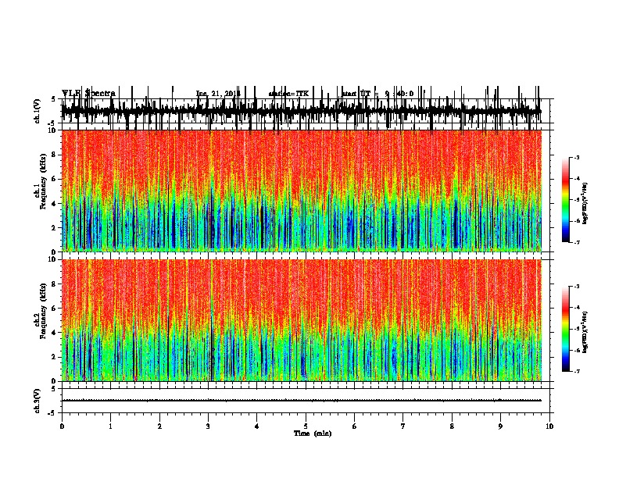Click the "-7" label on ch.2 colorbar
Screen dimensions: 619x478
tap(577, 371)
